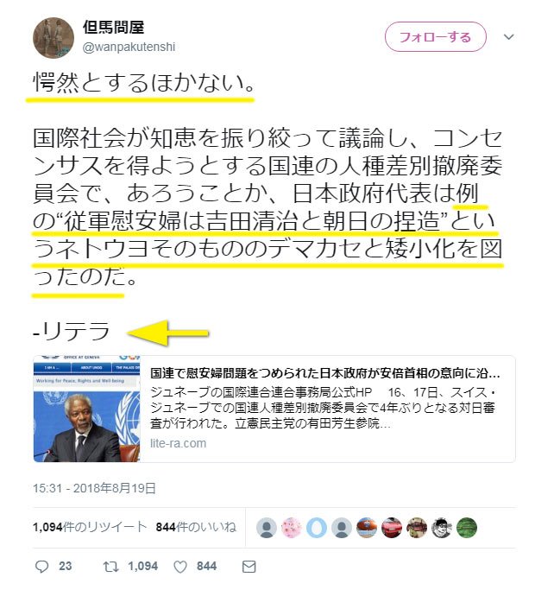This screenshot has height=590, width=535.
Task: Click the reply speech bubble icon
Action: click(x=41, y=567)
